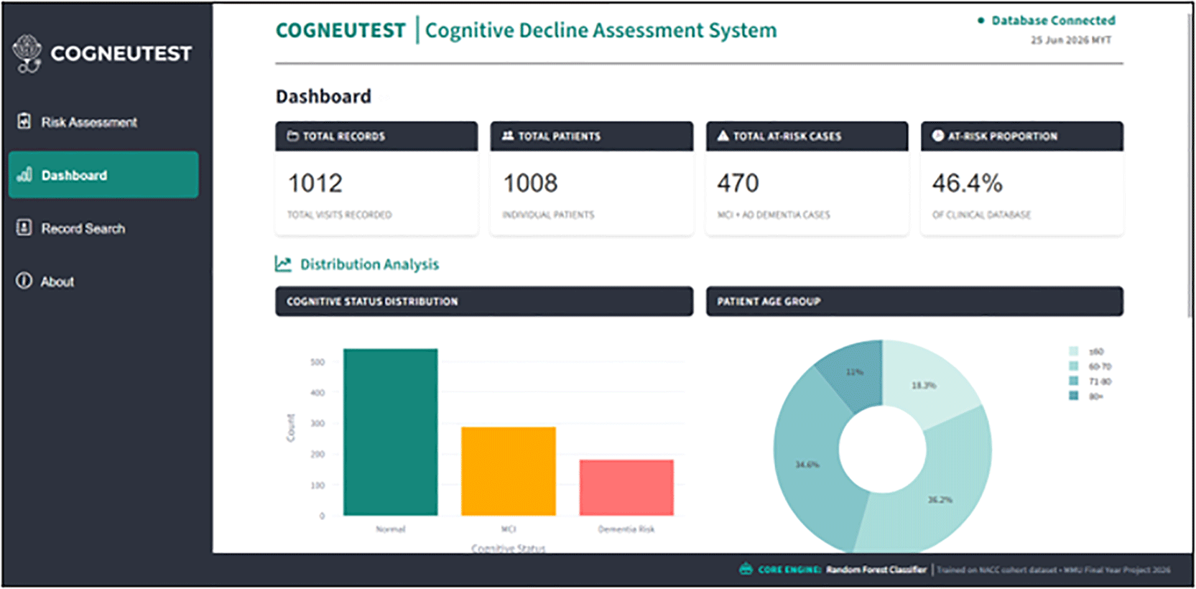Click the red Dementia Risk bar

pyautogui.click(x=626, y=488)
